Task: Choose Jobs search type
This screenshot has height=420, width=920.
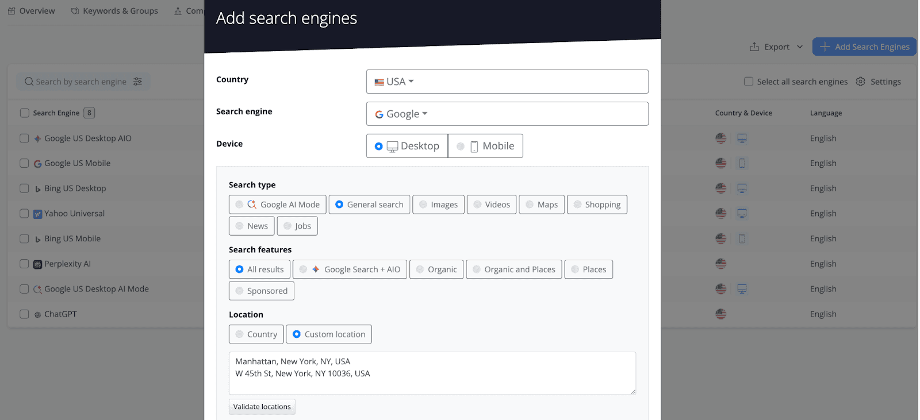Action: tap(297, 226)
